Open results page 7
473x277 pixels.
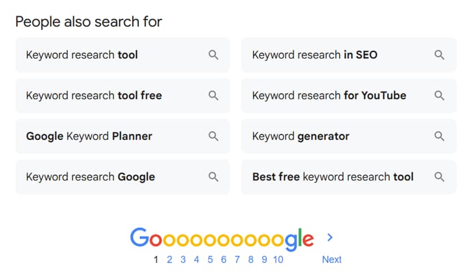237,259
